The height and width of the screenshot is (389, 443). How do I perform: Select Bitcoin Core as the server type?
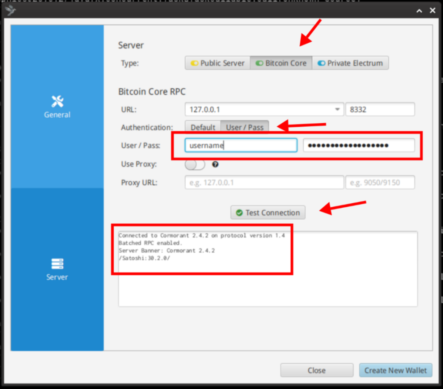(281, 63)
